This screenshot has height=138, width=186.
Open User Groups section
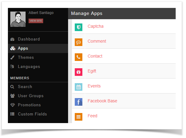[x=30, y=96]
